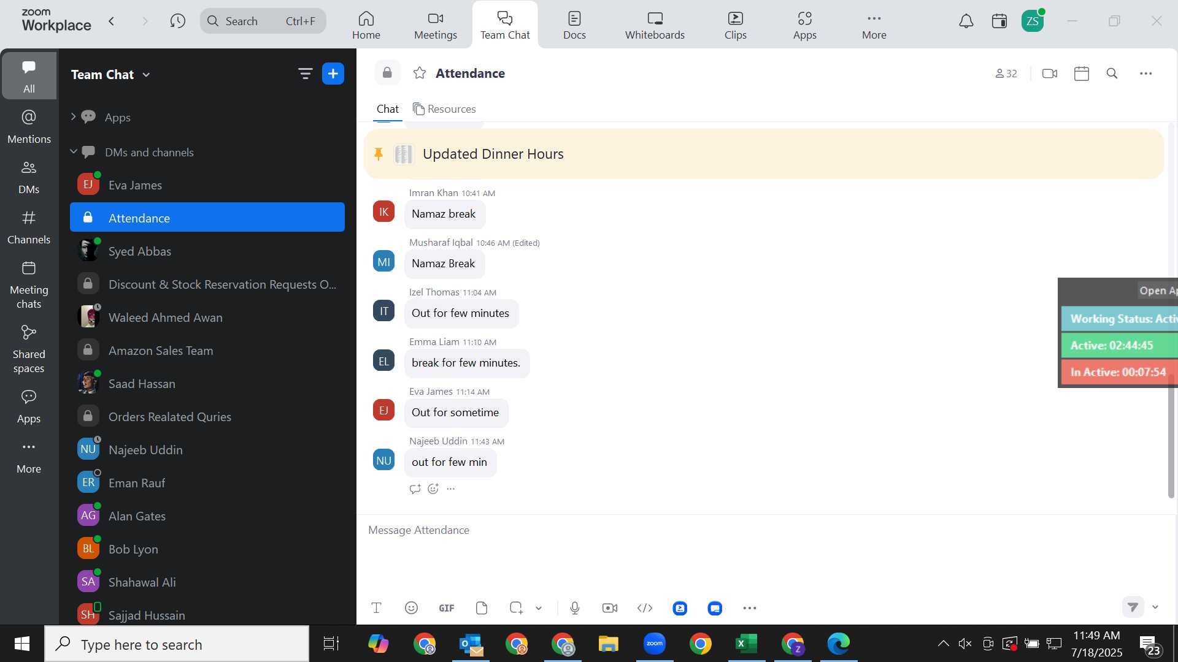The height and width of the screenshot is (662, 1178).
Task: Switch to the Docs tab
Action: 574,25
